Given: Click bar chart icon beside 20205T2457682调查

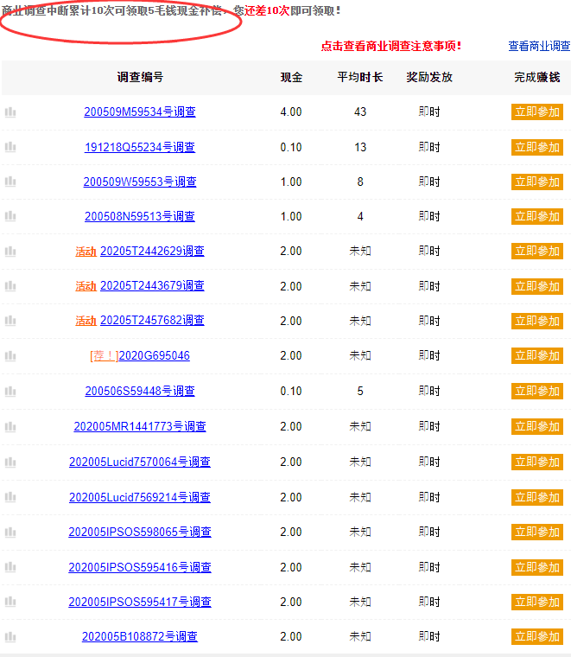Looking at the screenshot, I should click(x=10, y=321).
